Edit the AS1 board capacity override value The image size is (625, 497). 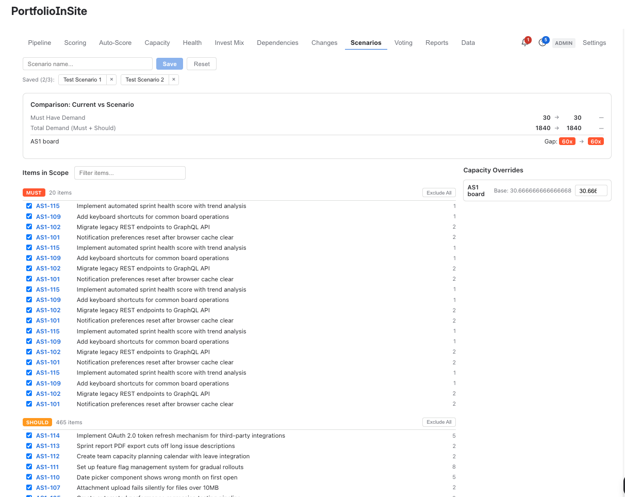591,190
